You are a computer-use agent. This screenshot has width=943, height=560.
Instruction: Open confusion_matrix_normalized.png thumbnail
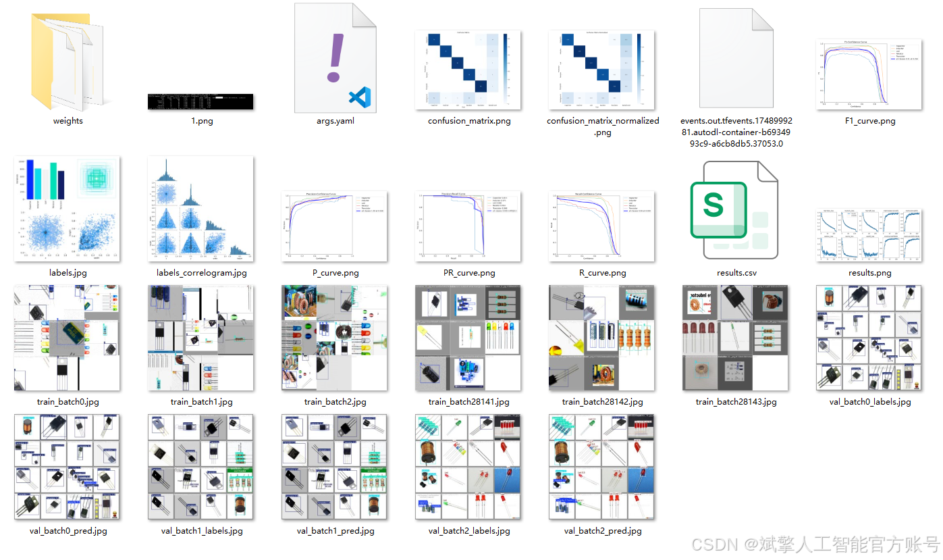[603, 70]
